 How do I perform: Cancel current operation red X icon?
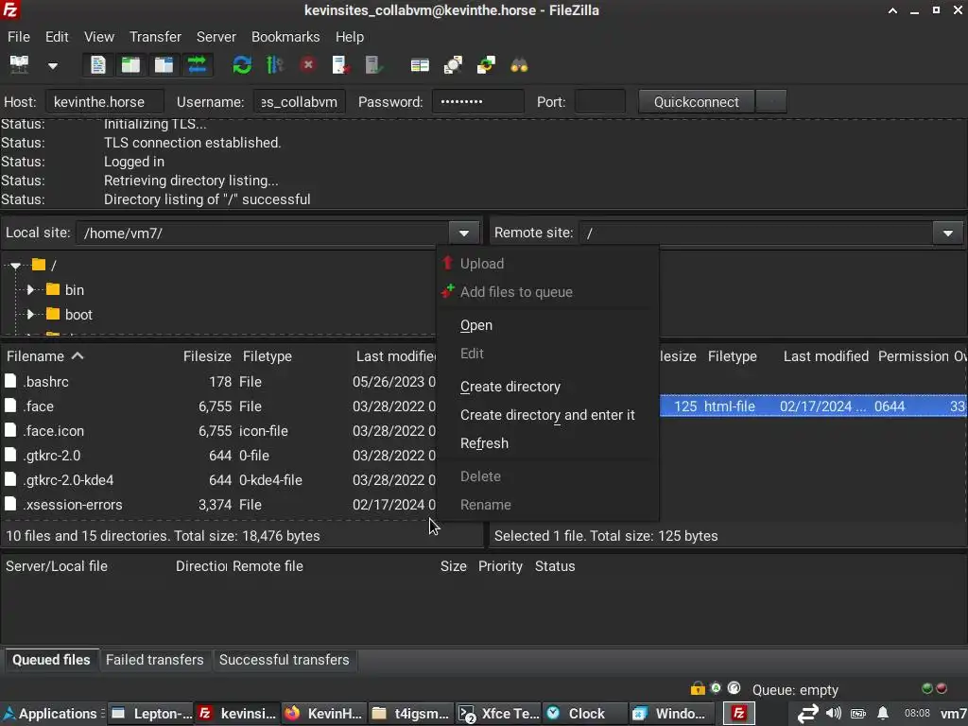[307, 65]
